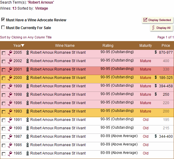Click the bottle icon in the 2005 row
Viewport: 174px width, 159px height.
[x=28, y=52]
